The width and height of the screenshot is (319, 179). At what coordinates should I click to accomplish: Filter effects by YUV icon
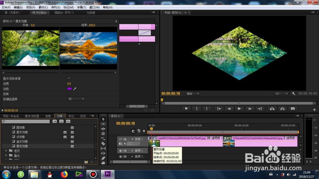point(68,121)
